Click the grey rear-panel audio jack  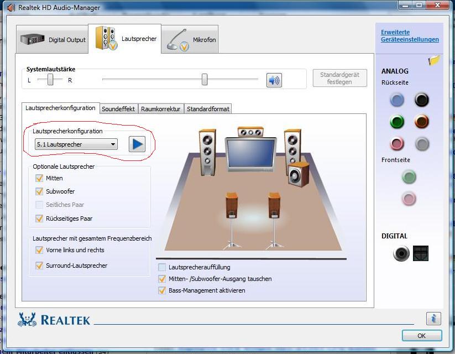422,143
